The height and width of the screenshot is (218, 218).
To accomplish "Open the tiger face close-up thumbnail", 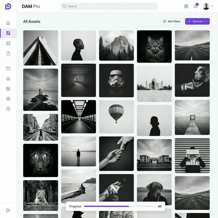I will click(41, 160).
